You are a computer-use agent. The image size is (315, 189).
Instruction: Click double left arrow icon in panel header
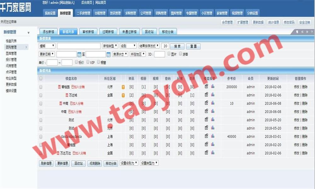[302, 32]
